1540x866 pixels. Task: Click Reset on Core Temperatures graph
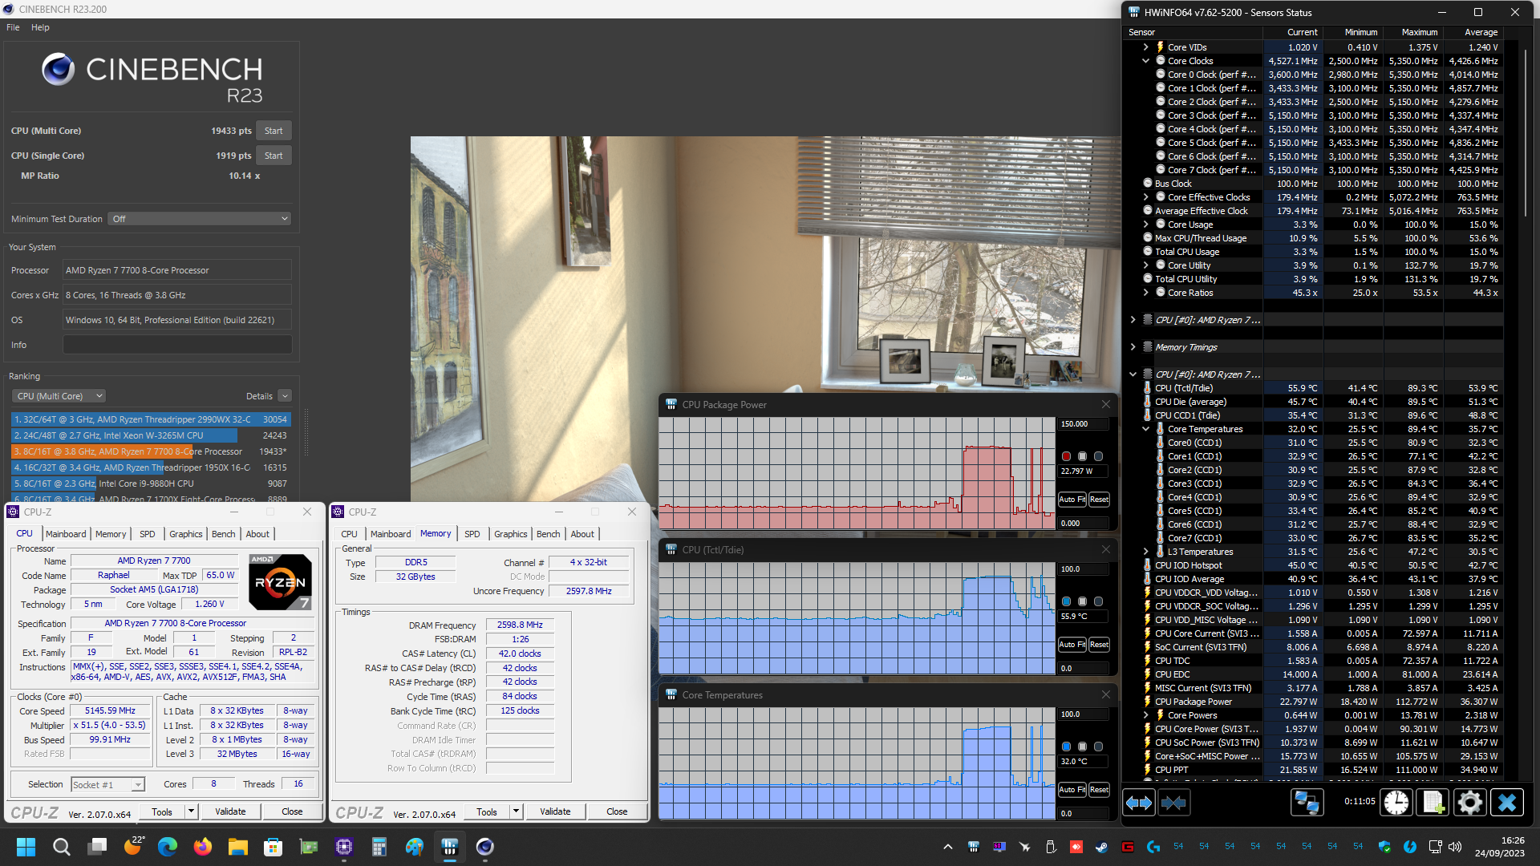pyautogui.click(x=1099, y=790)
